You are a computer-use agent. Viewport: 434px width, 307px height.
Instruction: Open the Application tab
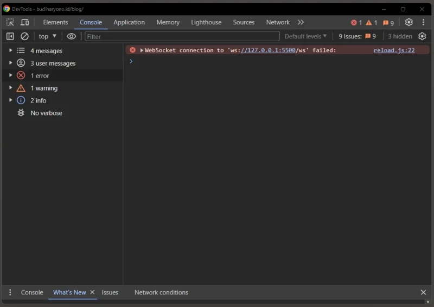(x=129, y=22)
